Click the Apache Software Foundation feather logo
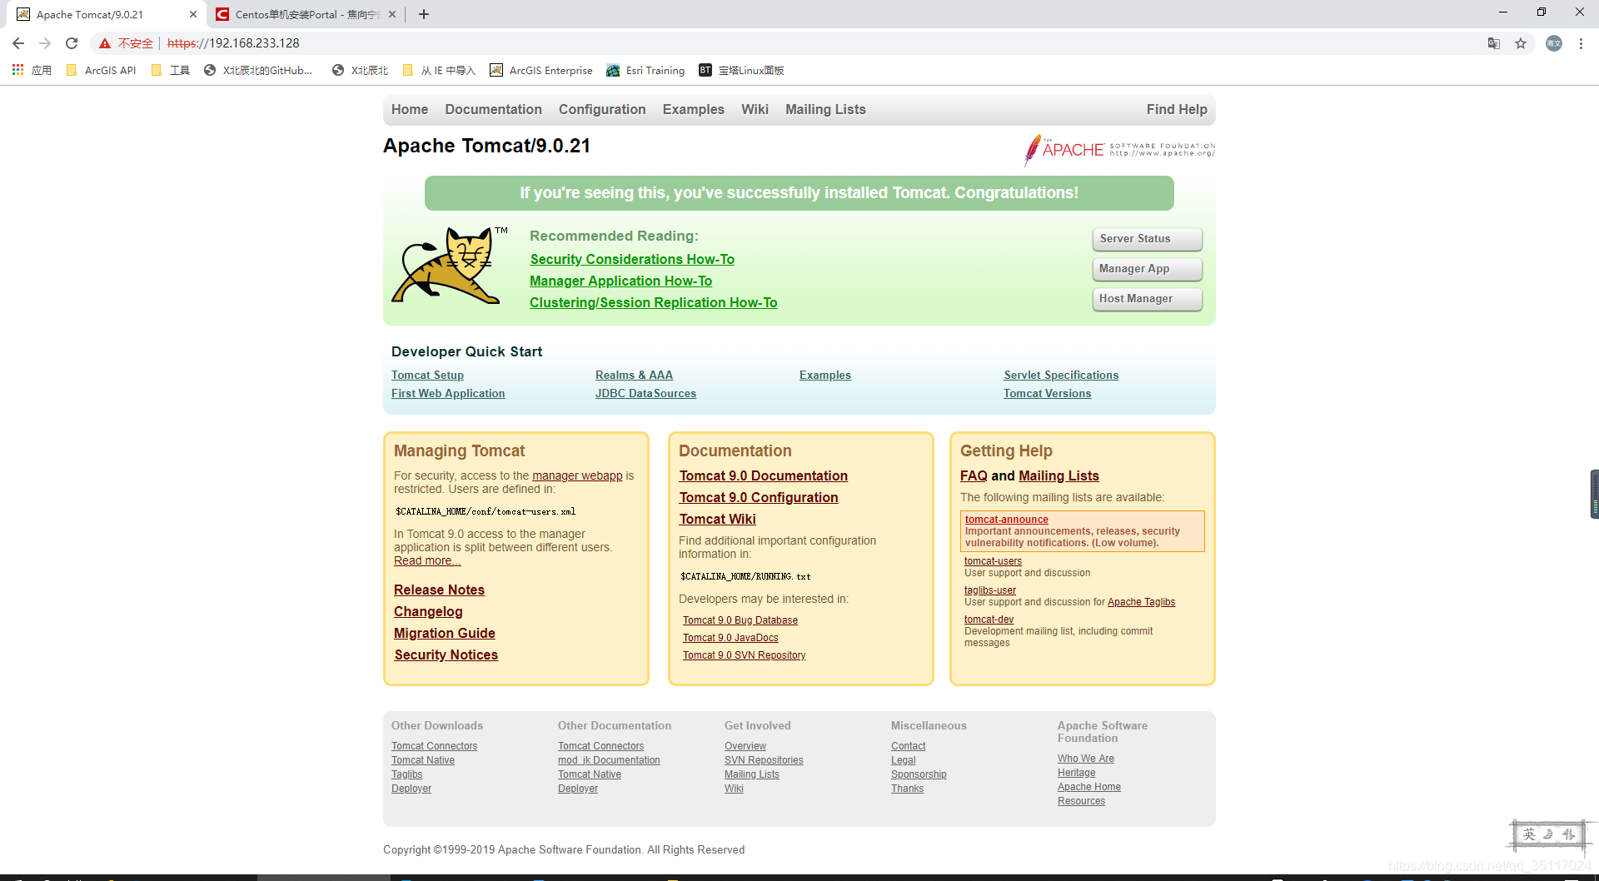The width and height of the screenshot is (1599, 881). point(1118,150)
